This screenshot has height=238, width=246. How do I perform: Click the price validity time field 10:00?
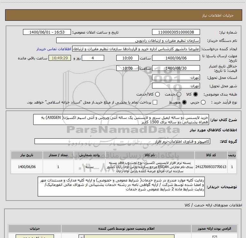(127, 68)
